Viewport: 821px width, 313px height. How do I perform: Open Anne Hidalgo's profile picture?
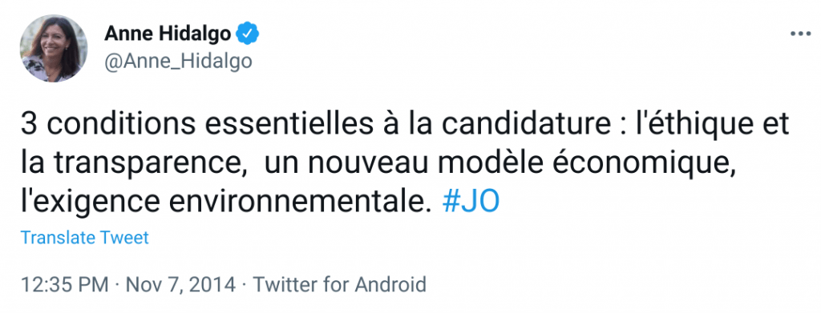coord(54,48)
